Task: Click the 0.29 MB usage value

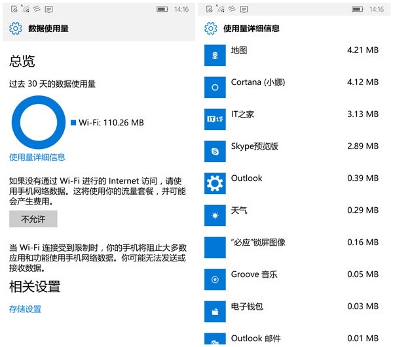Action: coord(363,210)
